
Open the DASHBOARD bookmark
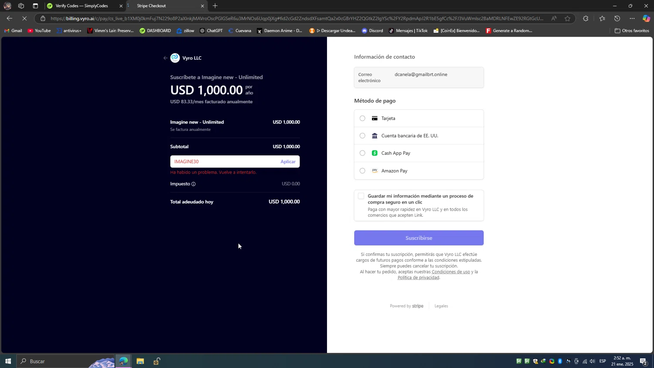(155, 31)
